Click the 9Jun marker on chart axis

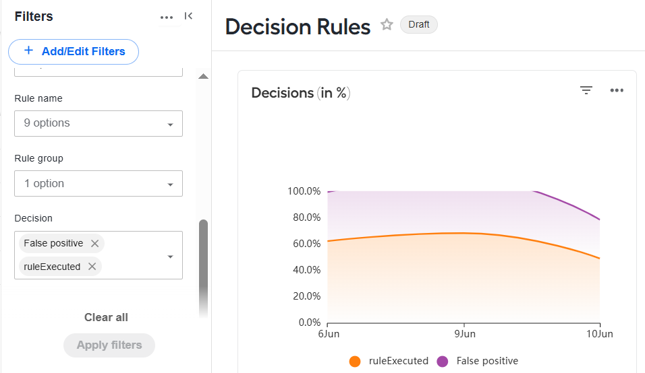click(465, 333)
